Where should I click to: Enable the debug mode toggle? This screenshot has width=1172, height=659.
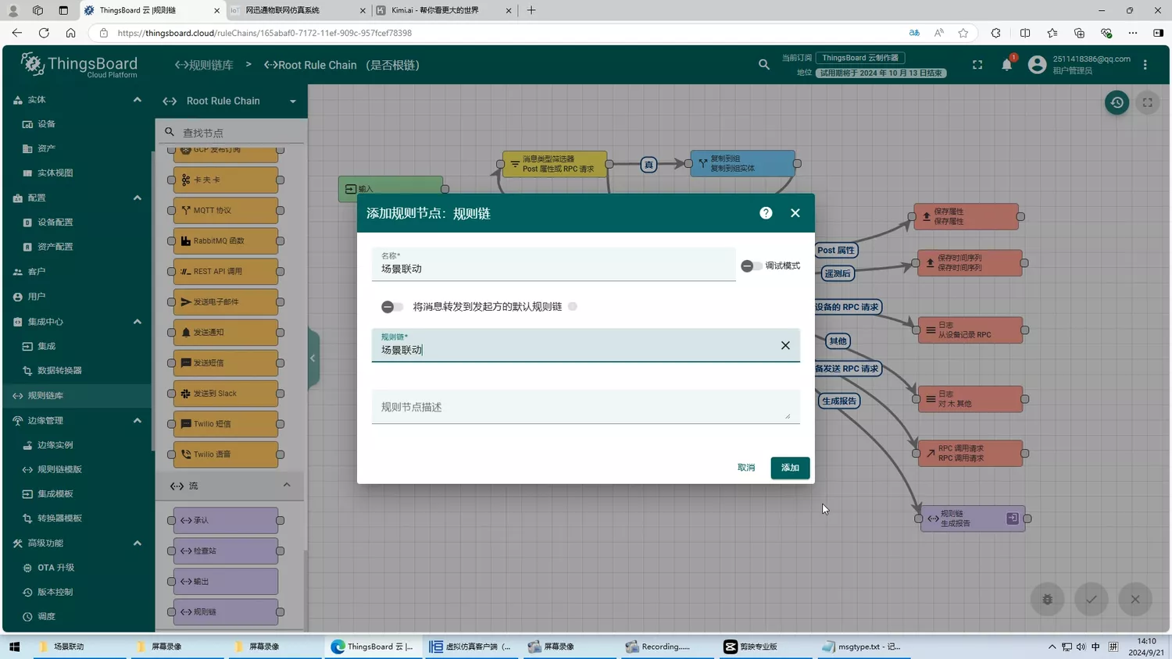click(751, 266)
